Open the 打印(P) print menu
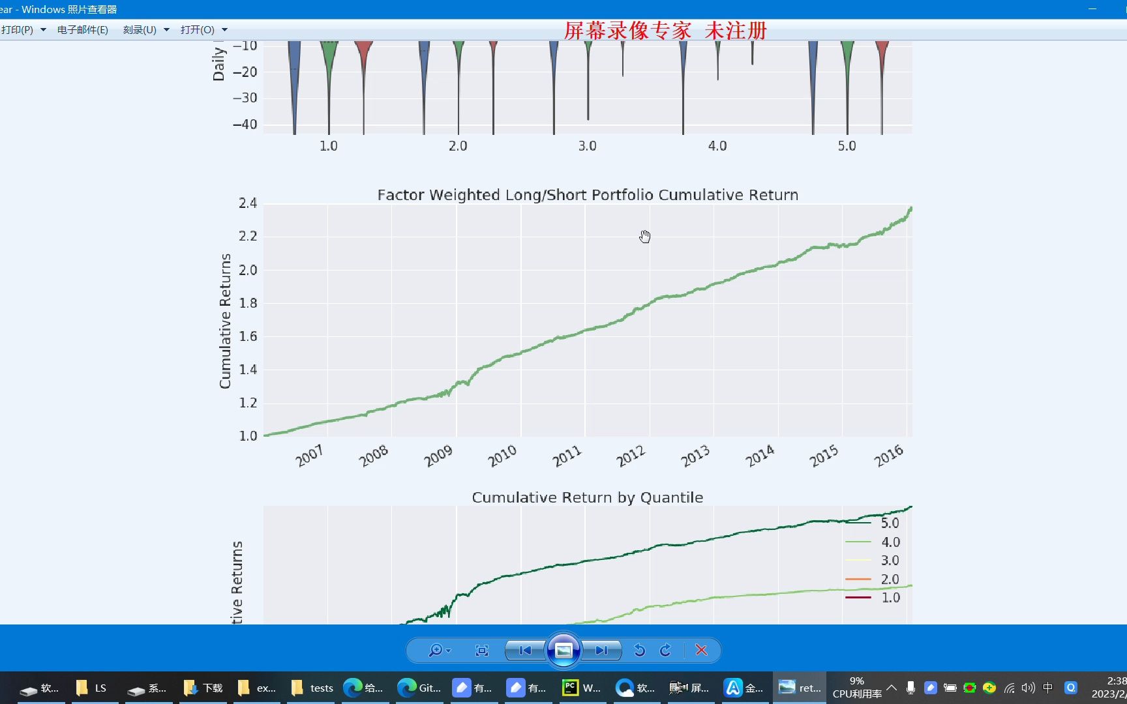This screenshot has height=704, width=1127. pos(23,30)
